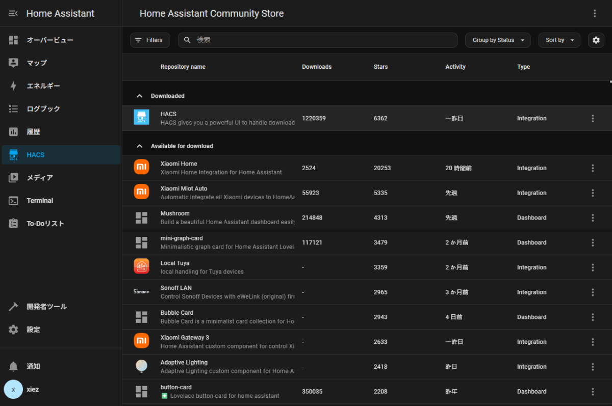The height and width of the screenshot is (406, 612).
Task: Click the To-Doリスト clipboard icon
Action: pyautogui.click(x=14, y=223)
